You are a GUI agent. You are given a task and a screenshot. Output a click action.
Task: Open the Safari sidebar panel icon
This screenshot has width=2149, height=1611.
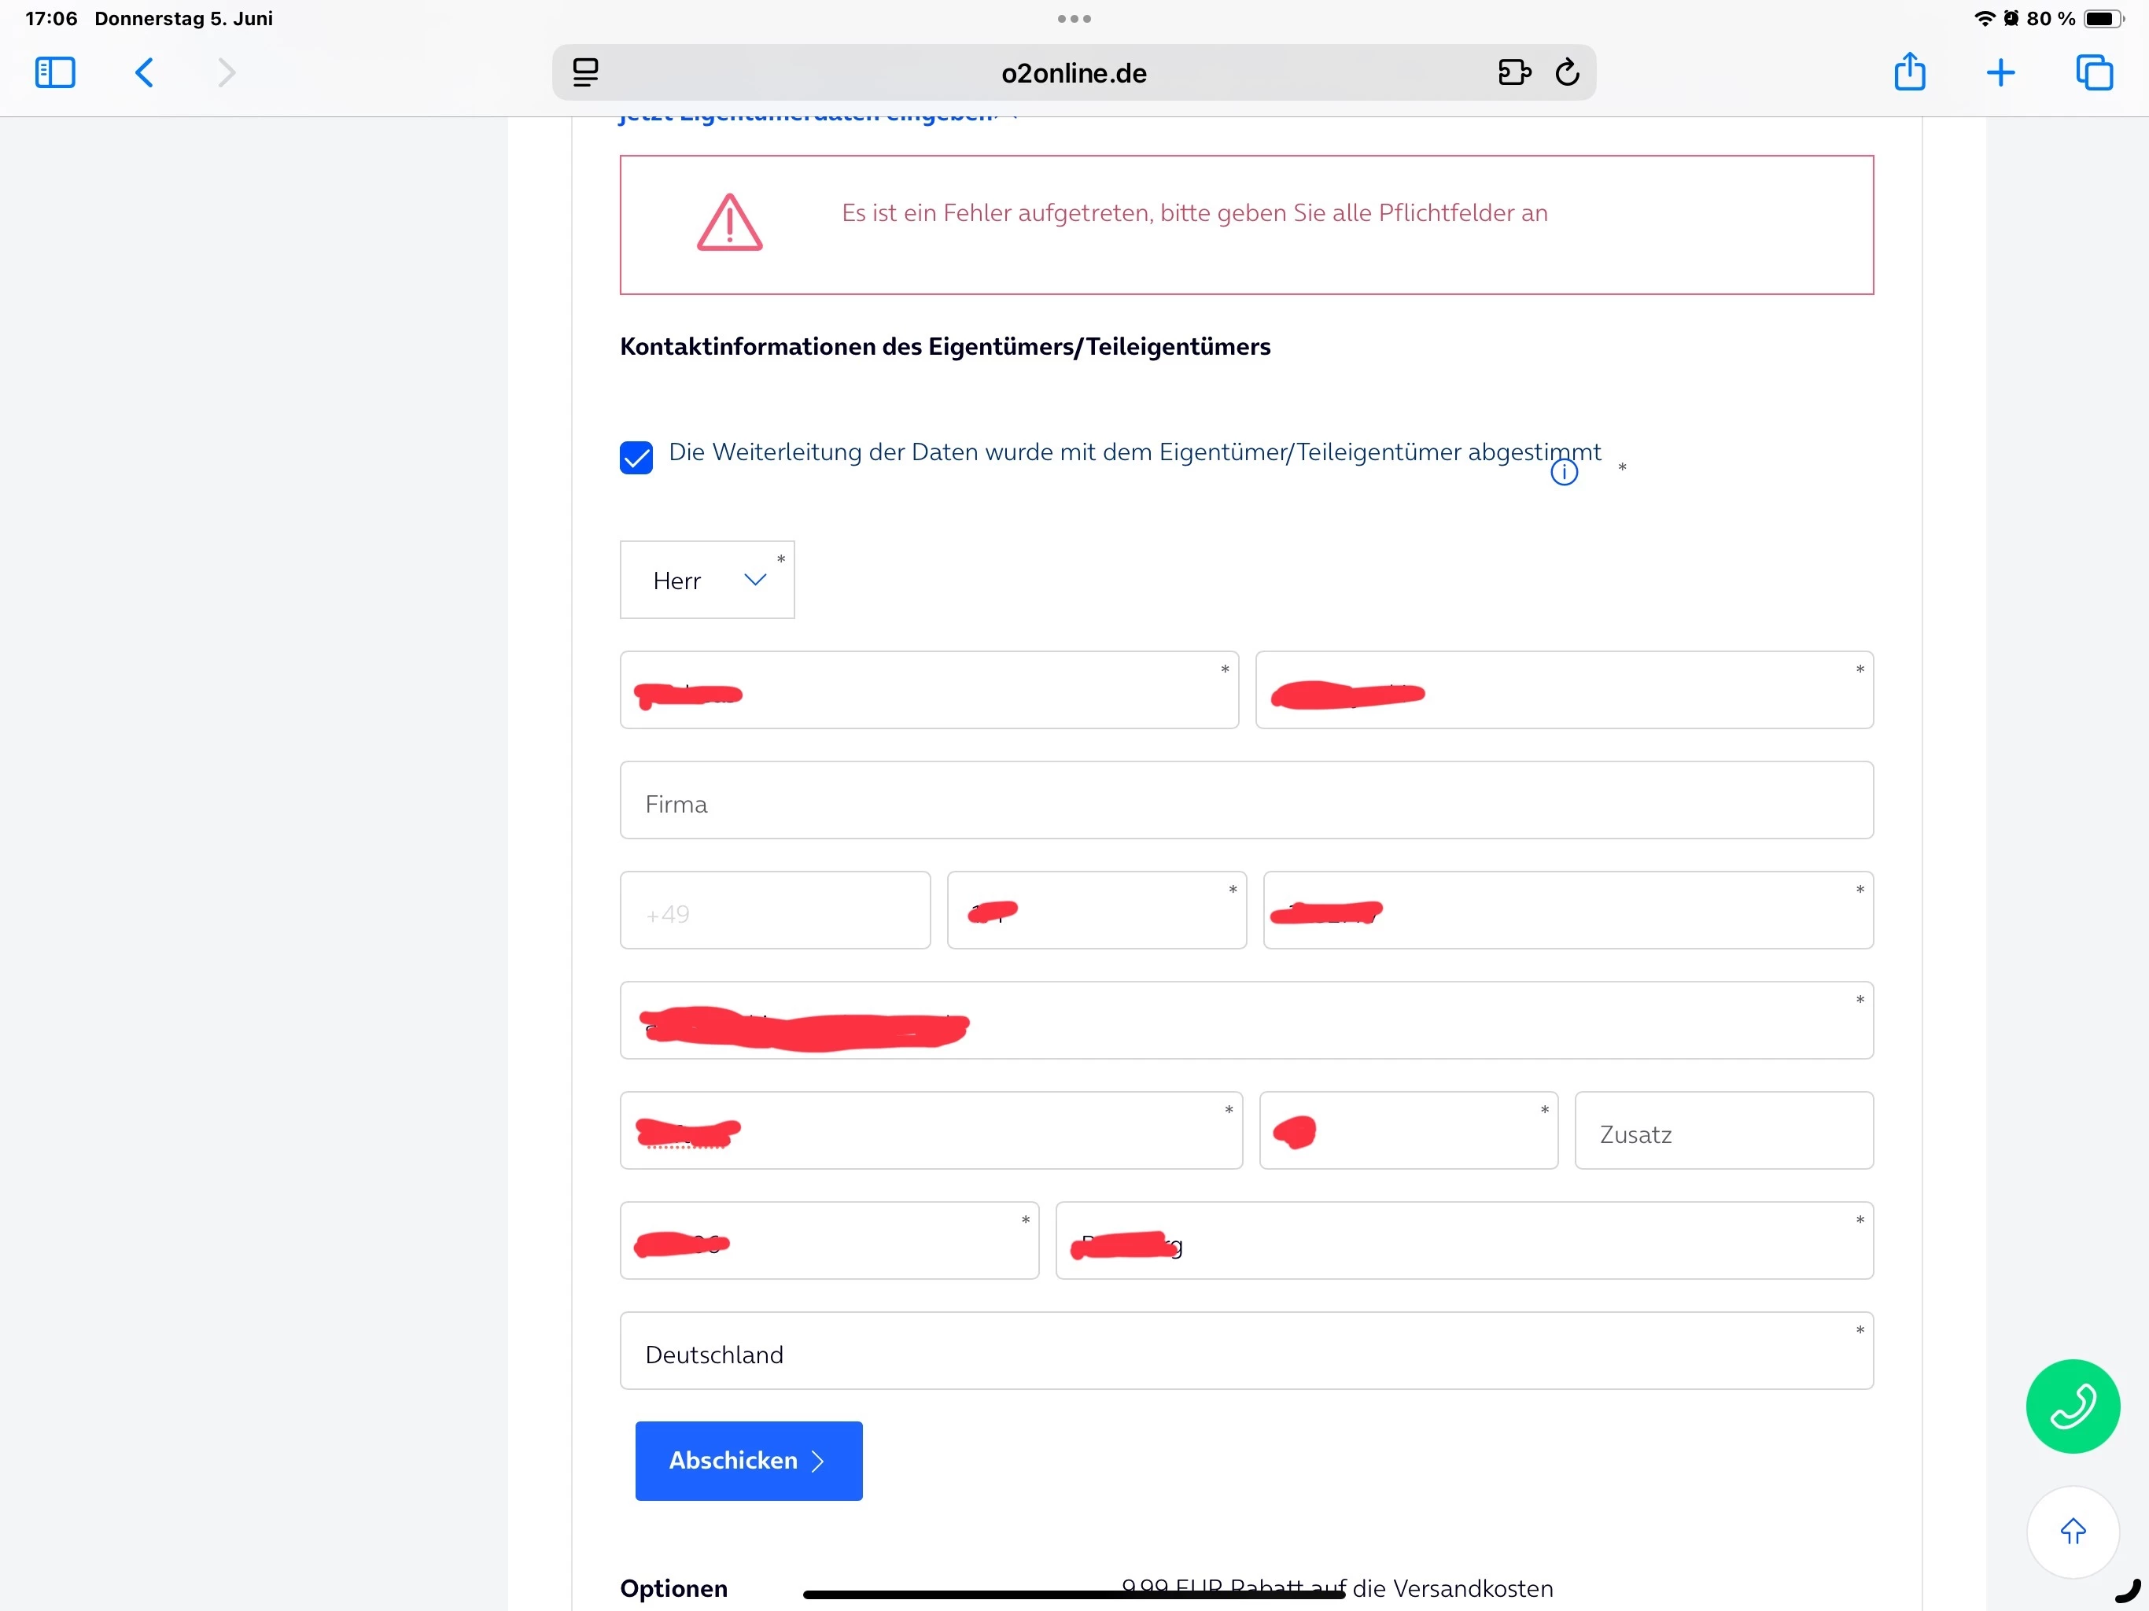point(54,73)
